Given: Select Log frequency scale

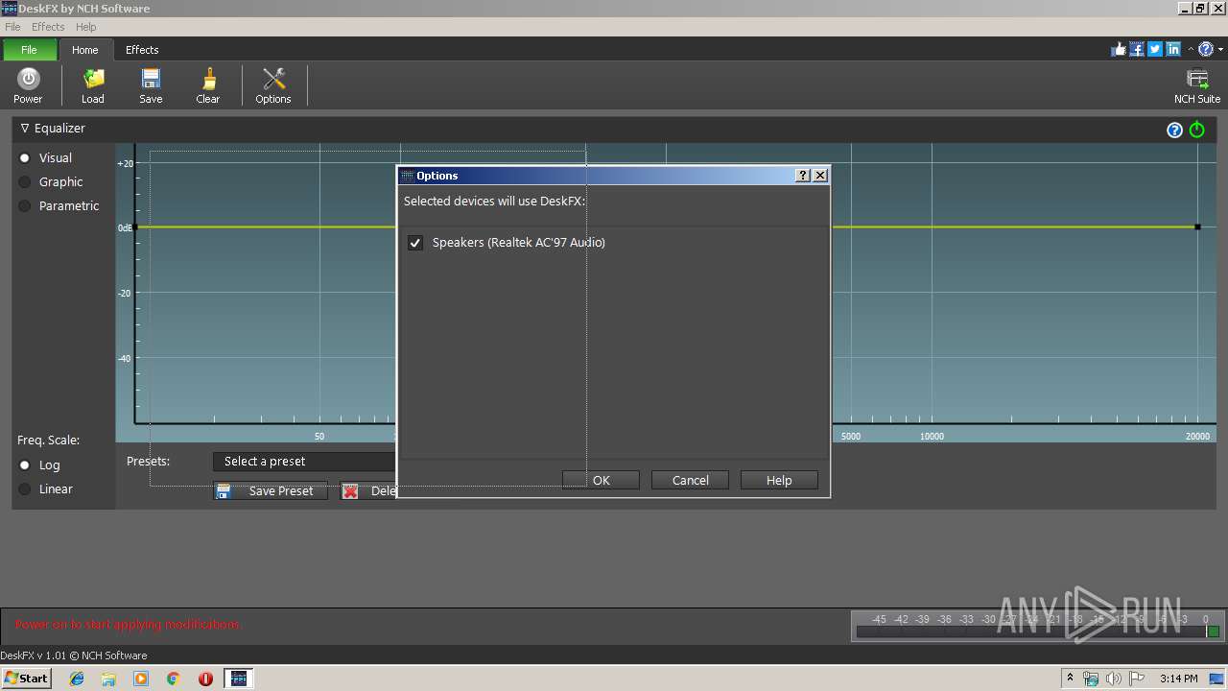Looking at the screenshot, I should [x=25, y=465].
